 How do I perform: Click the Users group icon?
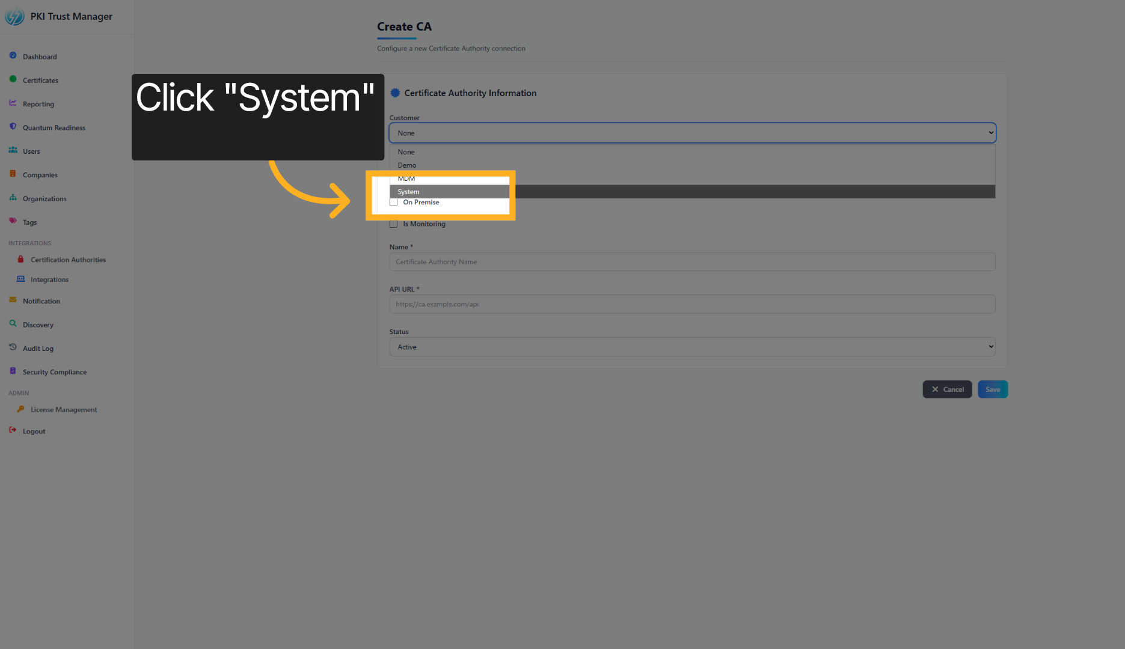(13, 150)
